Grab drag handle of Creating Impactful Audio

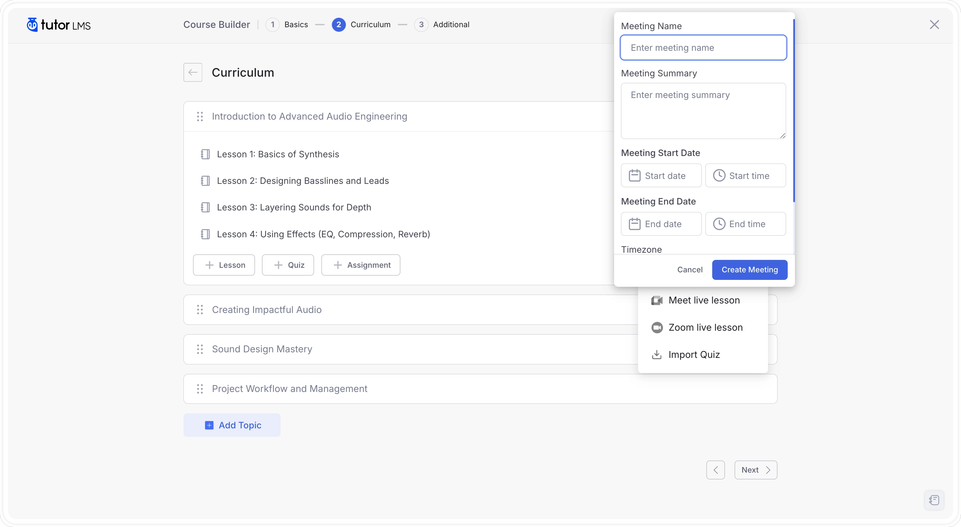pyautogui.click(x=200, y=309)
